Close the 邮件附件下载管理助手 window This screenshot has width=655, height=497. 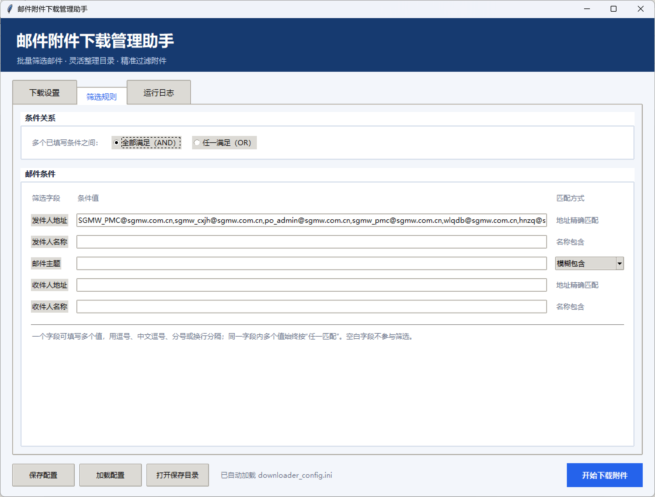point(640,9)
